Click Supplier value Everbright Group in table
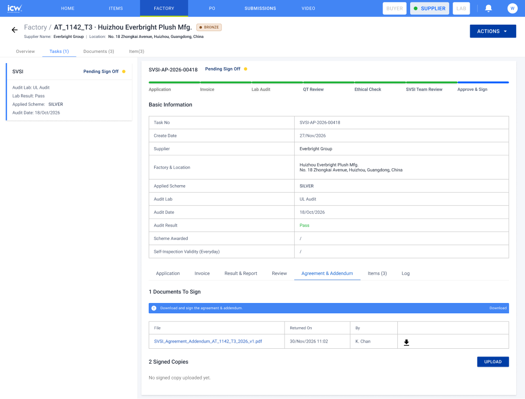Viewport: 525px width, 399px height. 316,149
